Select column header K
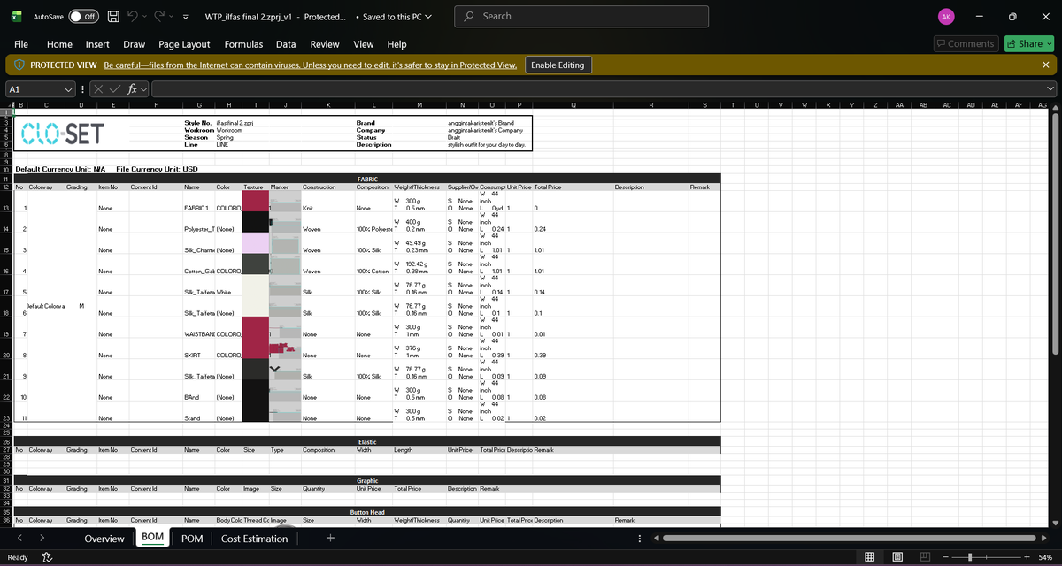Viewport: 1062px width, 566px height. (327, 105)
